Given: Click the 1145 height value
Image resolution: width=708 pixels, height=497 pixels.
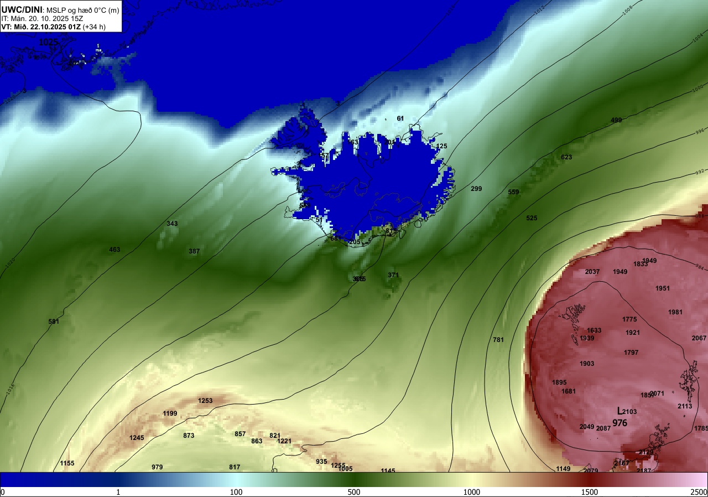Looking at the screenshot, I should [388, 470].
